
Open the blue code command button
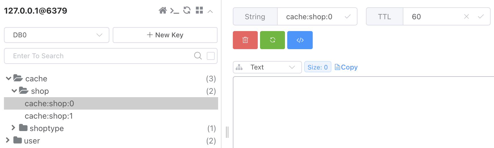pyautogui.click(x=300, y=40)
